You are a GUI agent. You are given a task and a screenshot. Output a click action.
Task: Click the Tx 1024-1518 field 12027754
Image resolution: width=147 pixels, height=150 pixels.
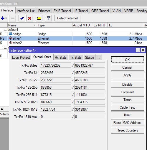[55, 109]
